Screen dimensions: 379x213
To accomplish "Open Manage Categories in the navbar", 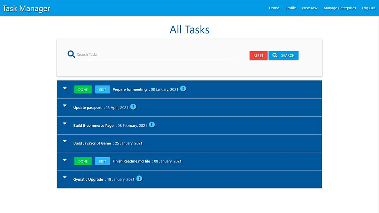I will click(x=340, y=8).
